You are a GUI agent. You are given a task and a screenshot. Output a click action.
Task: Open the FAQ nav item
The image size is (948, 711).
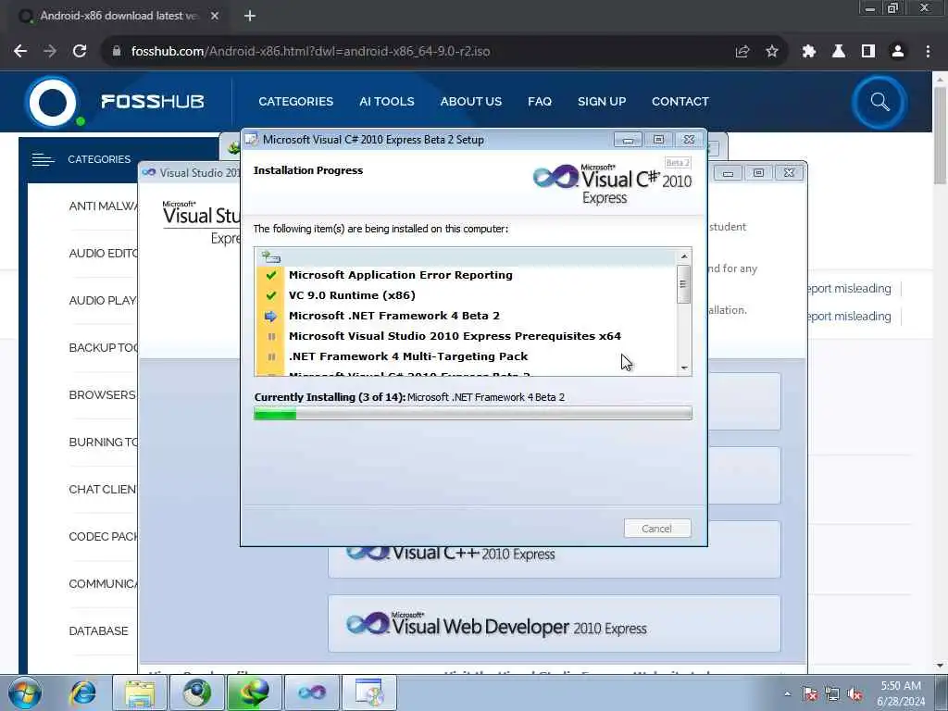point(540,102)
